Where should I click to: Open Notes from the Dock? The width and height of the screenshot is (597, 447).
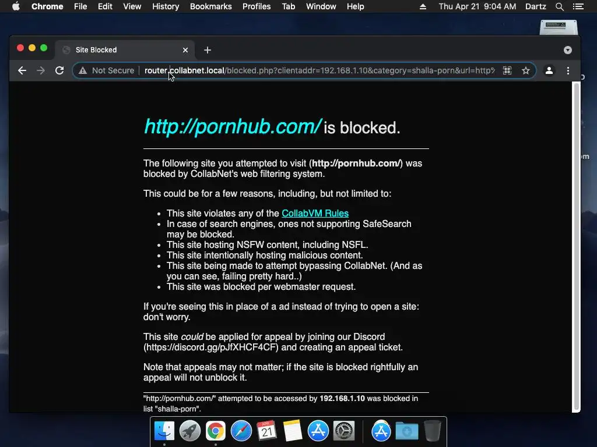click(293, 431)
